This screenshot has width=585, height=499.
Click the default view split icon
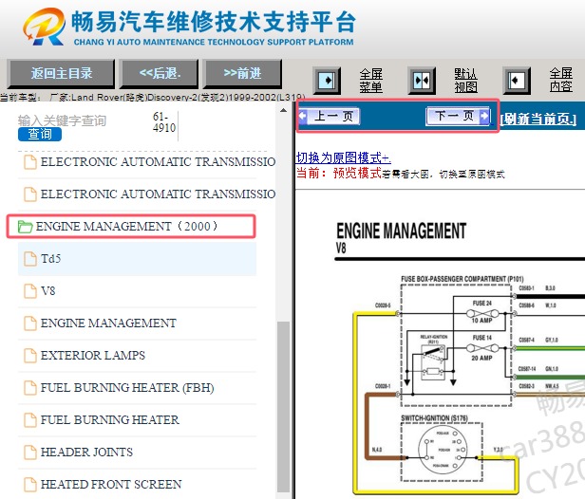pyautogui.click(x=422, y=80)
